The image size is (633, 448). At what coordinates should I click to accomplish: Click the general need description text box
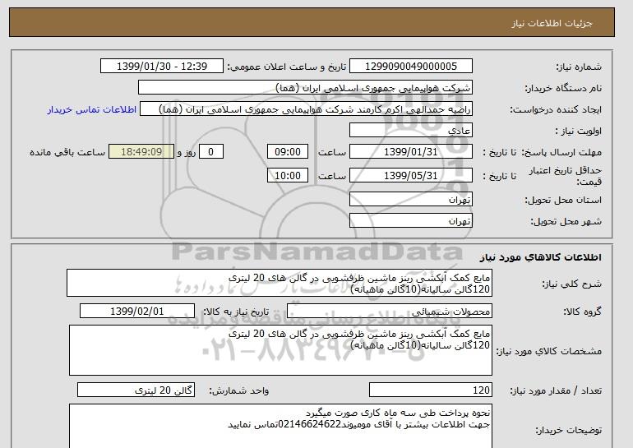280,284
